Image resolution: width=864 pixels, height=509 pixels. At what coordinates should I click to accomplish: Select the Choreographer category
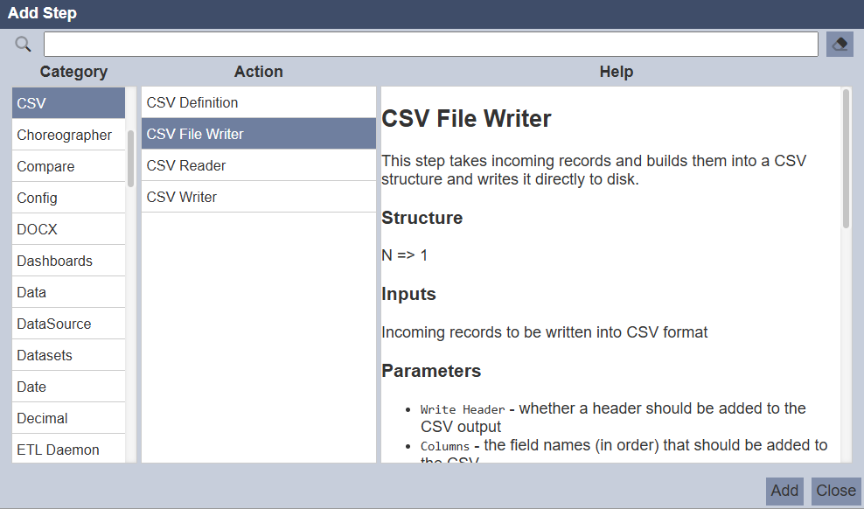click(65, 135)
